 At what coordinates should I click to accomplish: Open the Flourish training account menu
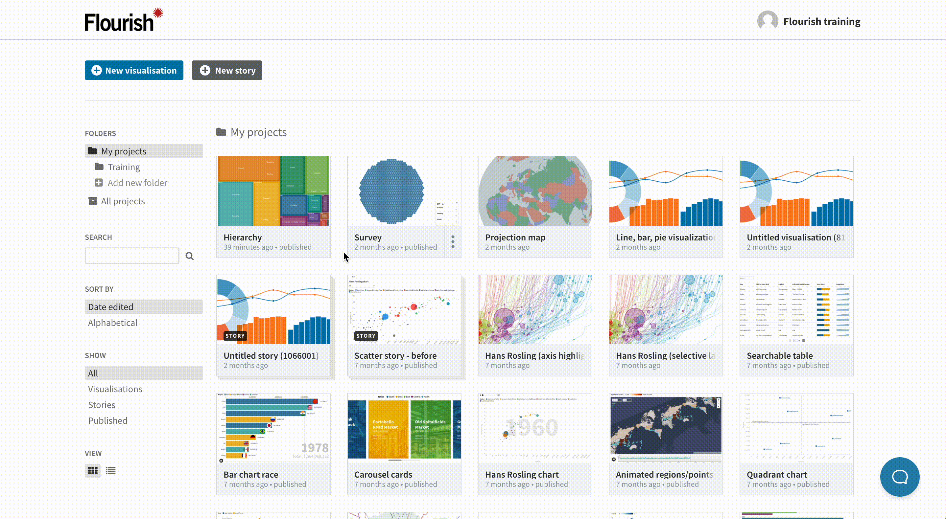[821, 21]
